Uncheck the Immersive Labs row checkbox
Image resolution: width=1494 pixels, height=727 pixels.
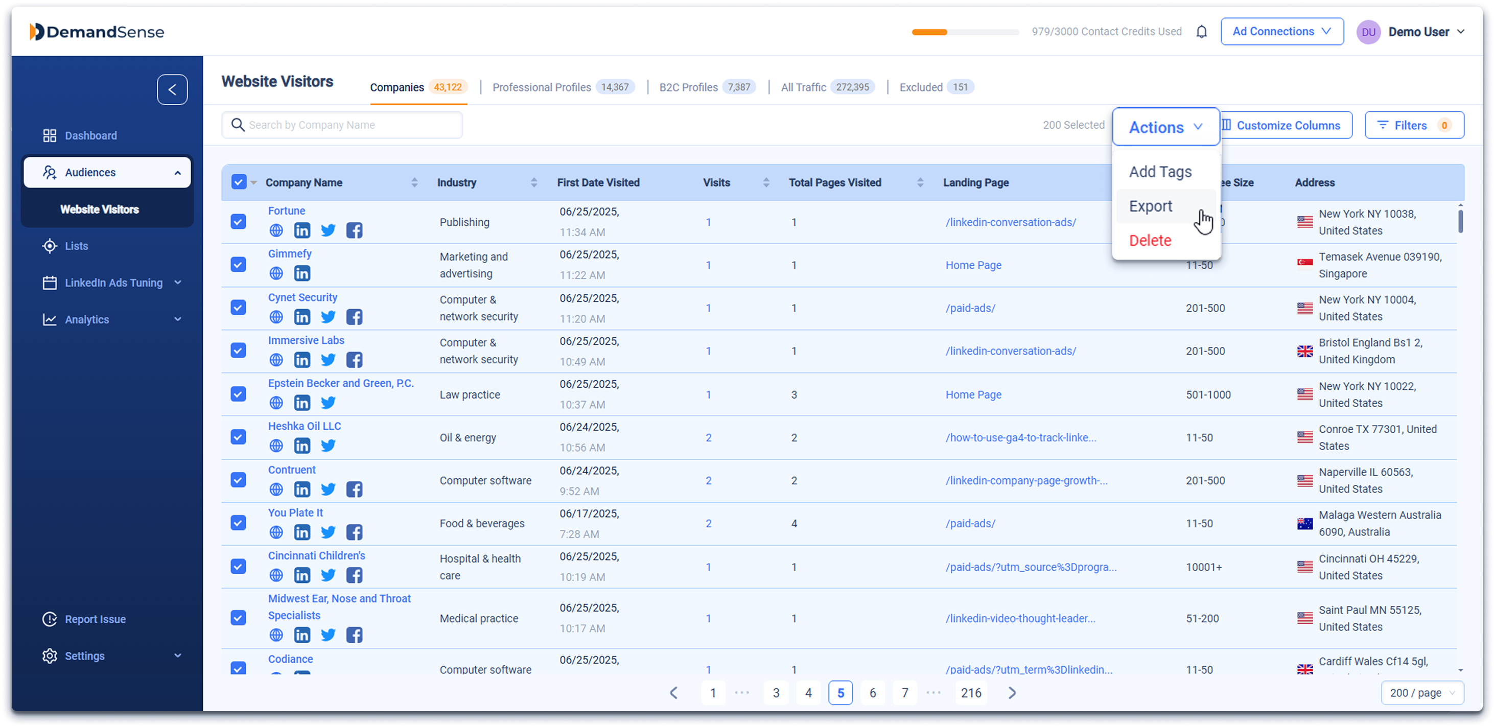238,350
